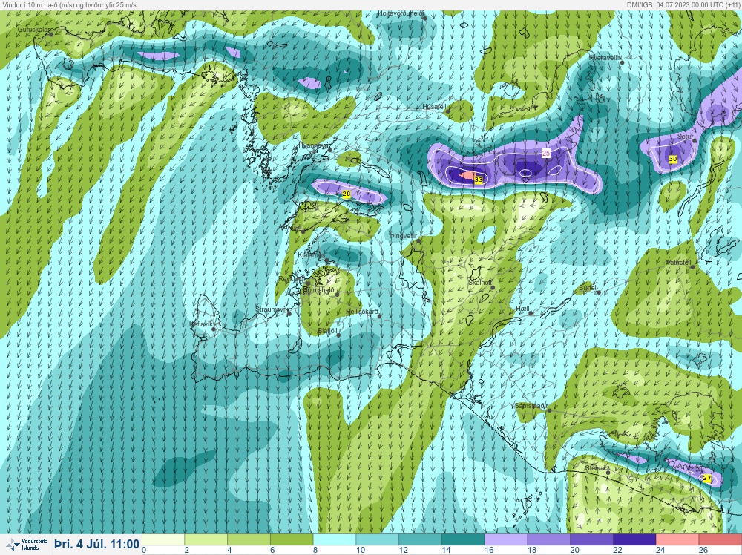
Task: Click the 4–6 m/s legend swatch
Action: coord(249,540)
